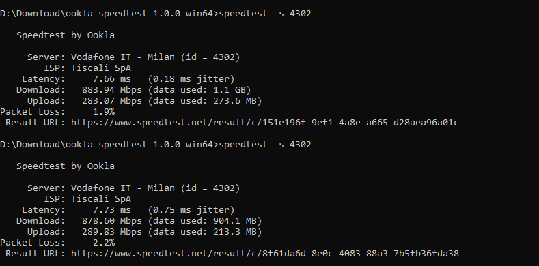Click the first 'Vodafone IT - Milan' server text
This screenshot has height=266, width=539.
pyautogui.click(x=123, y=57)
